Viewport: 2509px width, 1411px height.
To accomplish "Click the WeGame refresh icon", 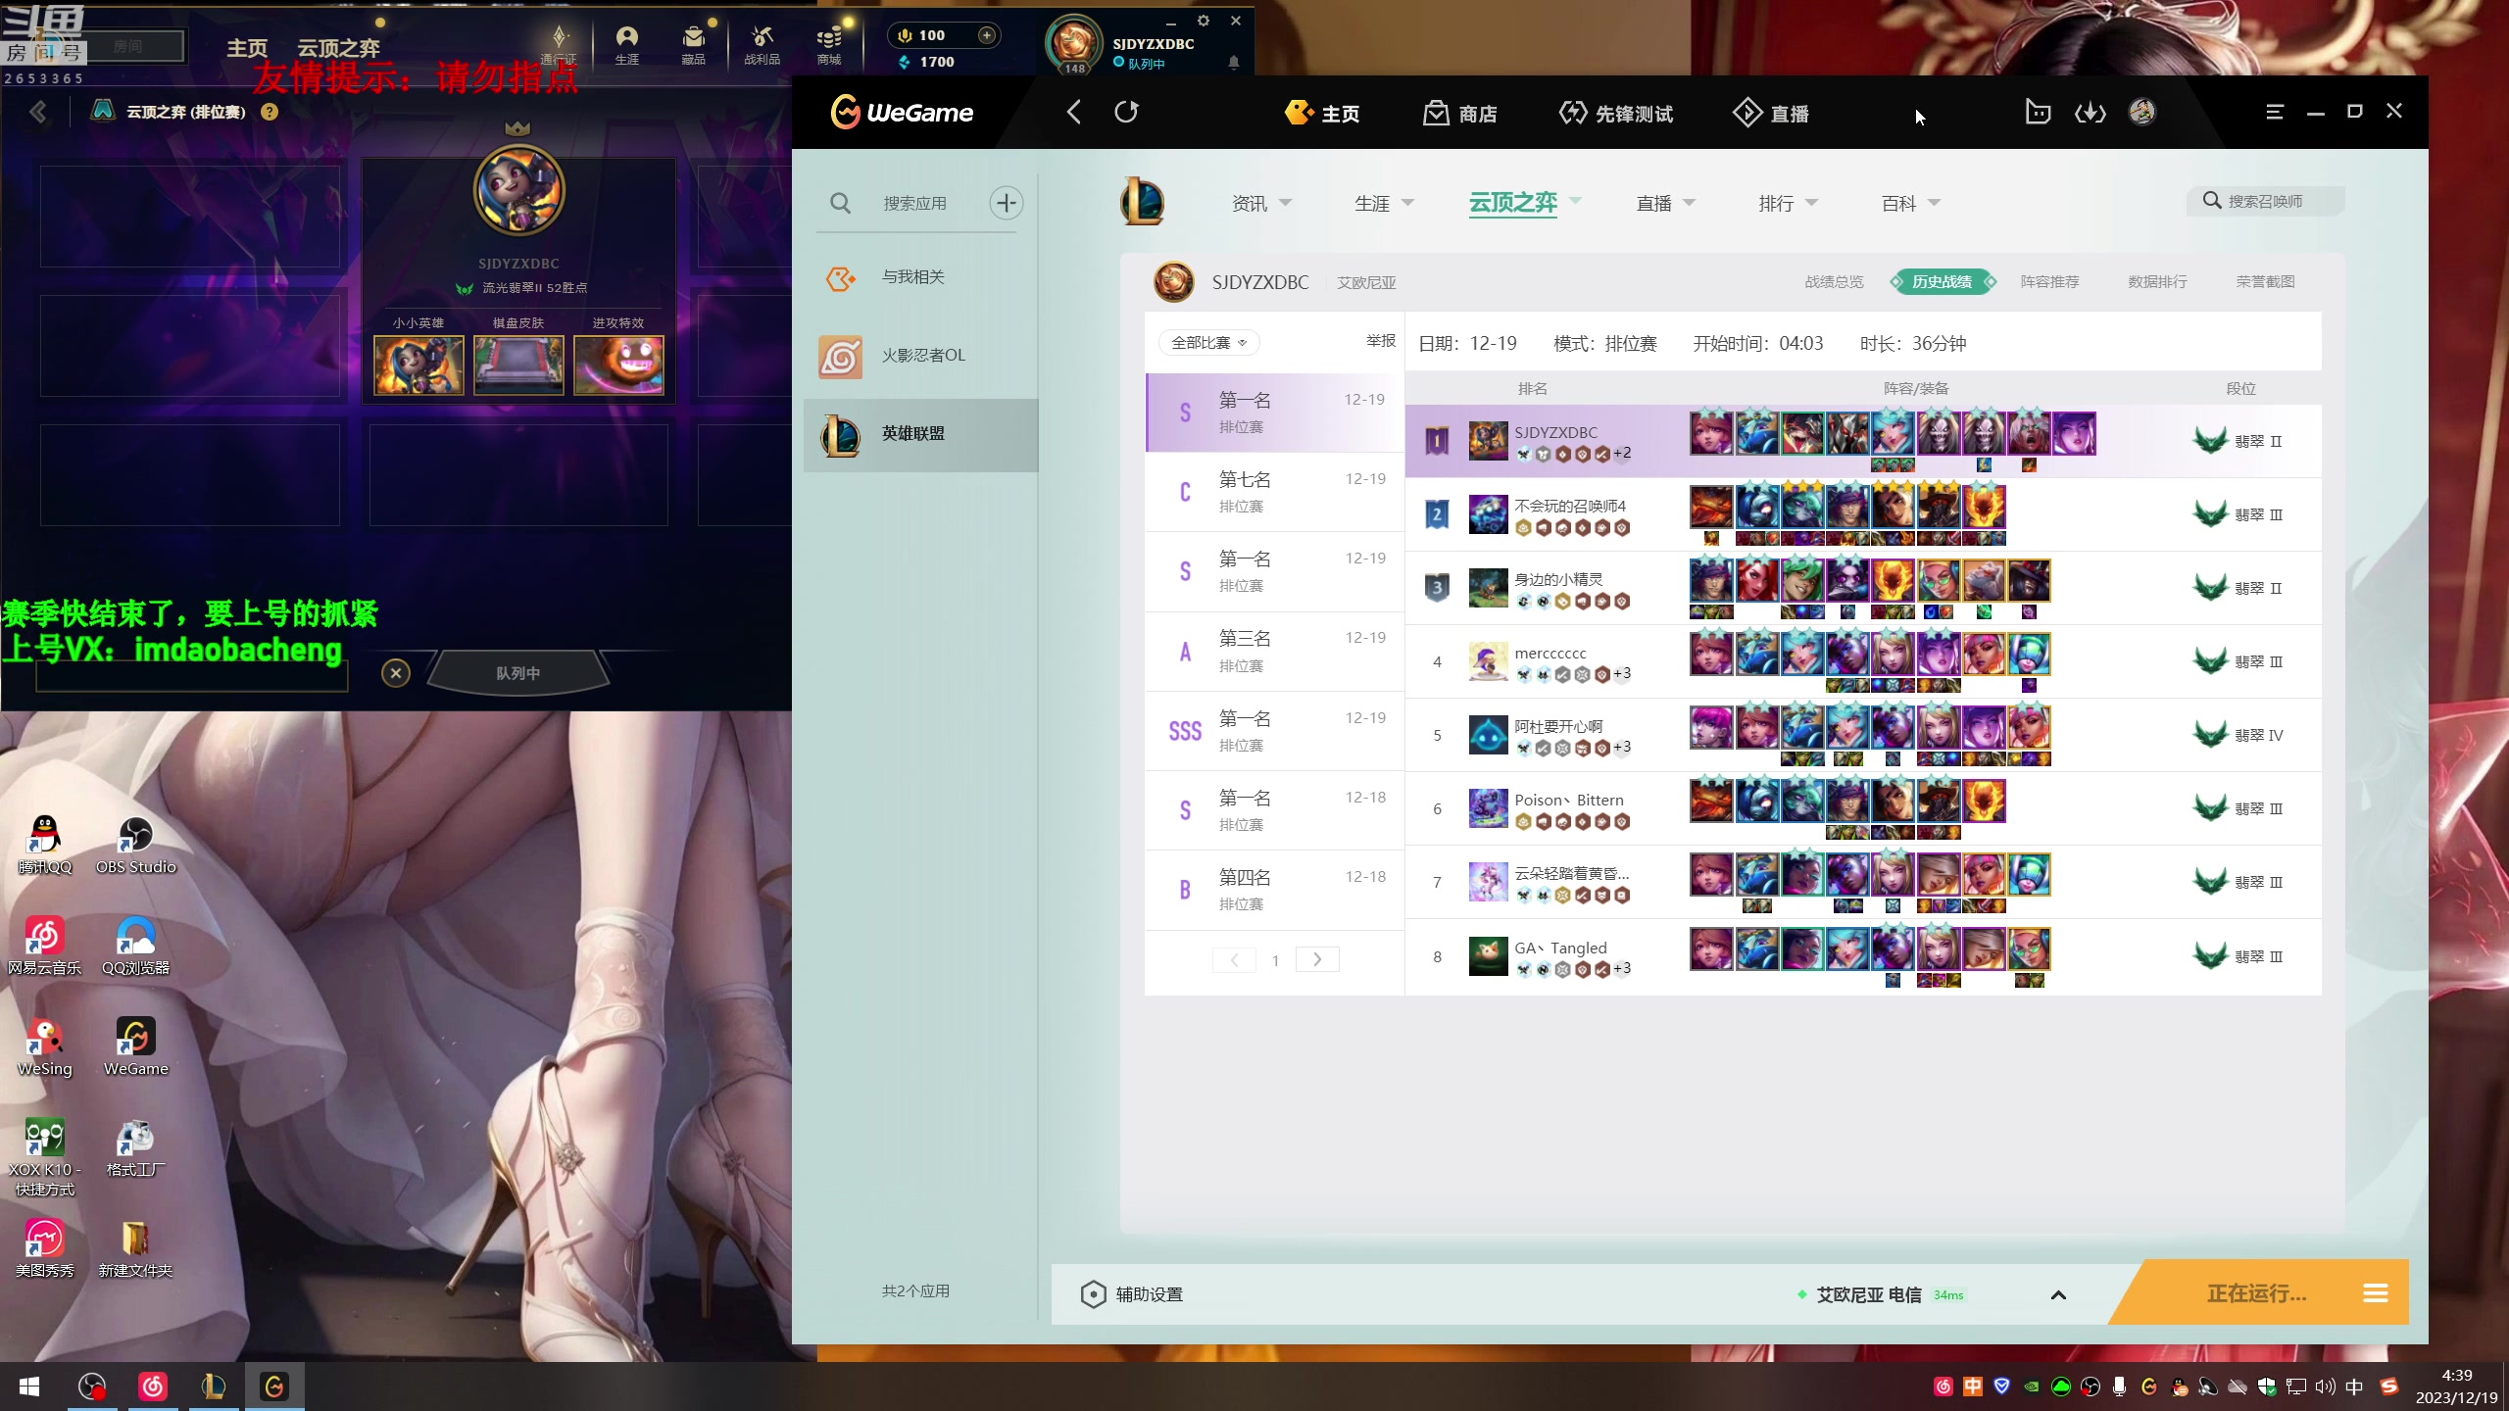I will tap(1127, 112).
